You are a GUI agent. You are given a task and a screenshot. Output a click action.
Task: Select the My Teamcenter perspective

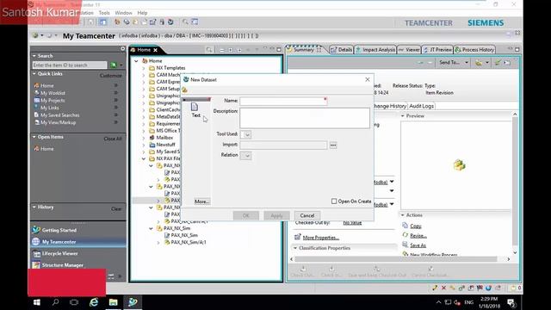click(59, 242)
